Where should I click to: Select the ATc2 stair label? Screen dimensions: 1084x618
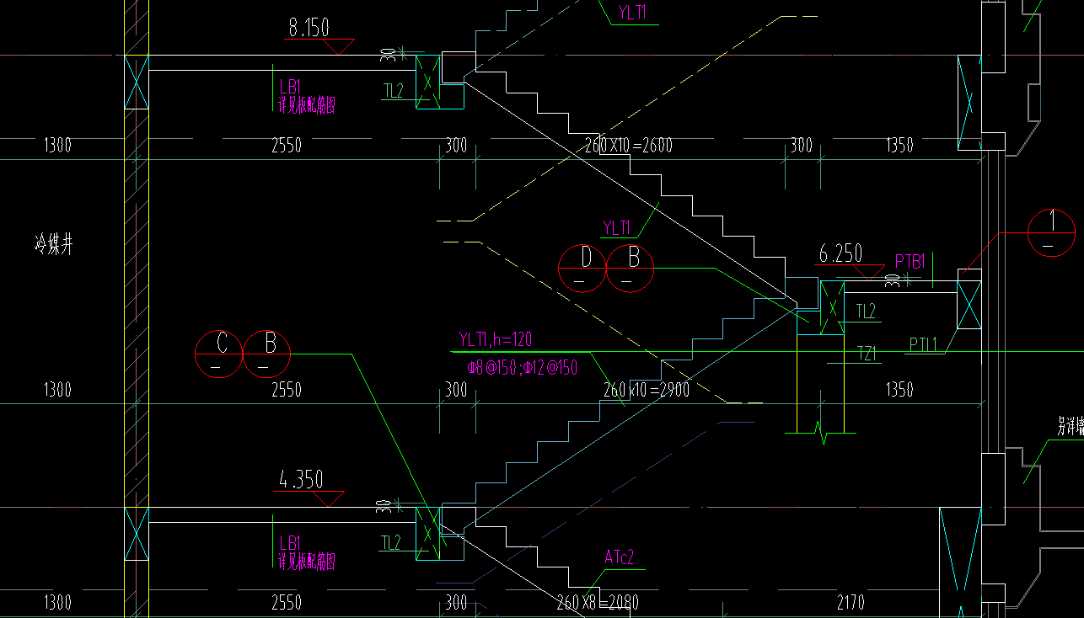click(x=619, y=557)
